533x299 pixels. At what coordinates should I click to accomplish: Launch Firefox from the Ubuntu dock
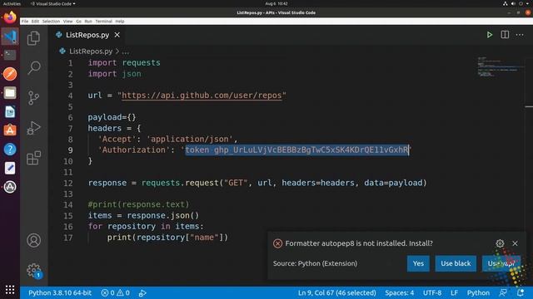(x=10, y=17)
